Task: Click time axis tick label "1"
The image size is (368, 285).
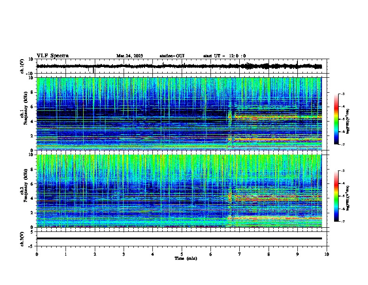Action: coord(66,254)
